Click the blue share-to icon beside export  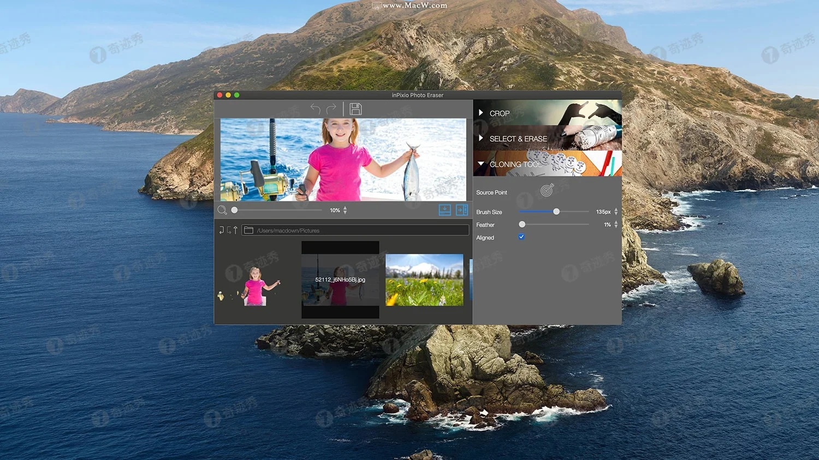tap(462, 210)
